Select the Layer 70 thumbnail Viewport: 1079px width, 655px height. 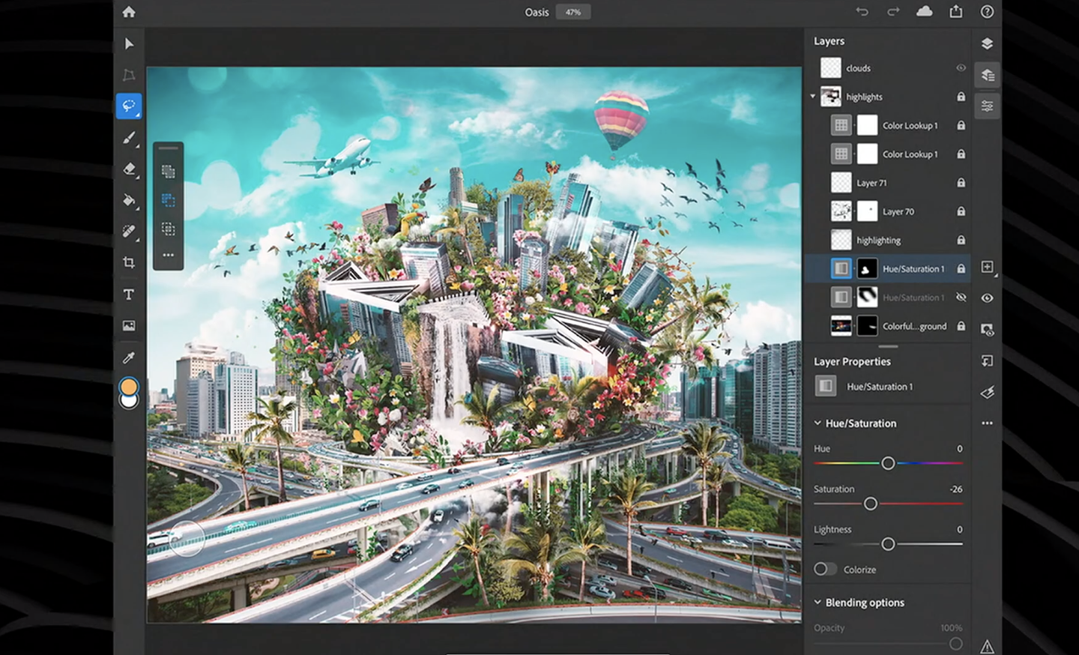841,211
